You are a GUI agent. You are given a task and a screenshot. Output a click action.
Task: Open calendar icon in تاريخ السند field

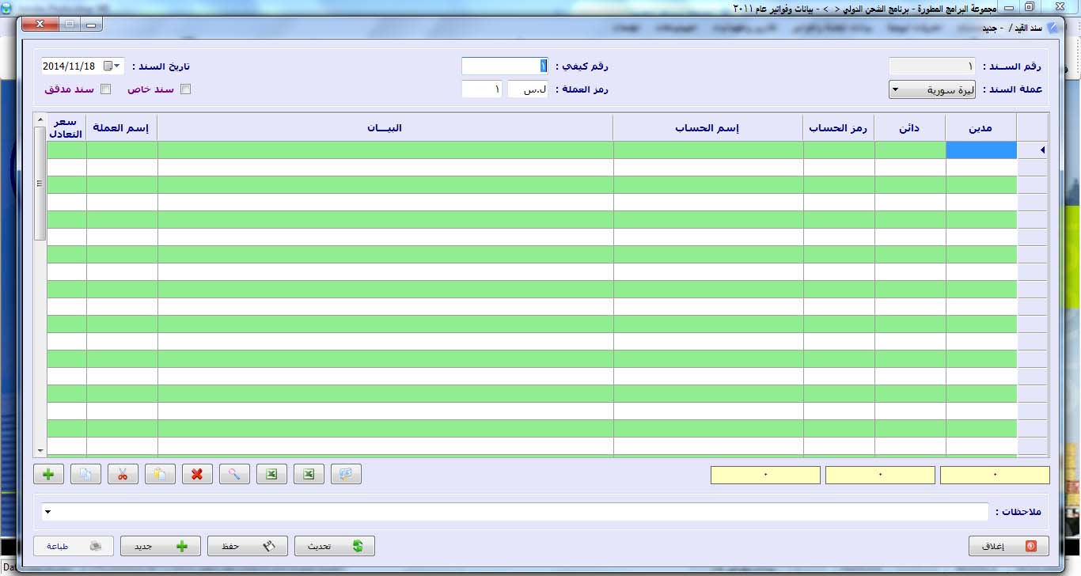[x=108, y=66]
